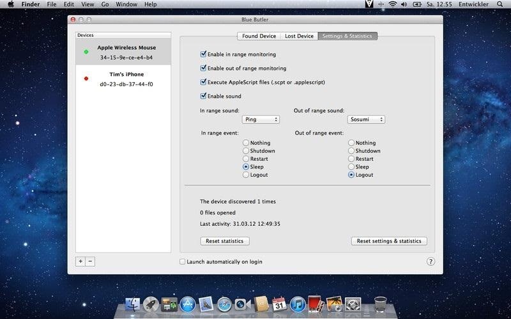
Task: Open the menu bar sync status icon
Action: pos(381,4)
